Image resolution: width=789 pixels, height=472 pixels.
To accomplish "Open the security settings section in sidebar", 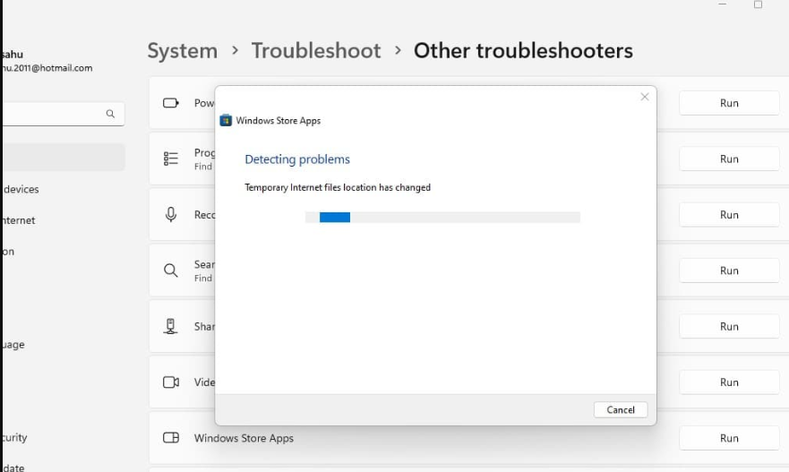I will click(15, 437).
